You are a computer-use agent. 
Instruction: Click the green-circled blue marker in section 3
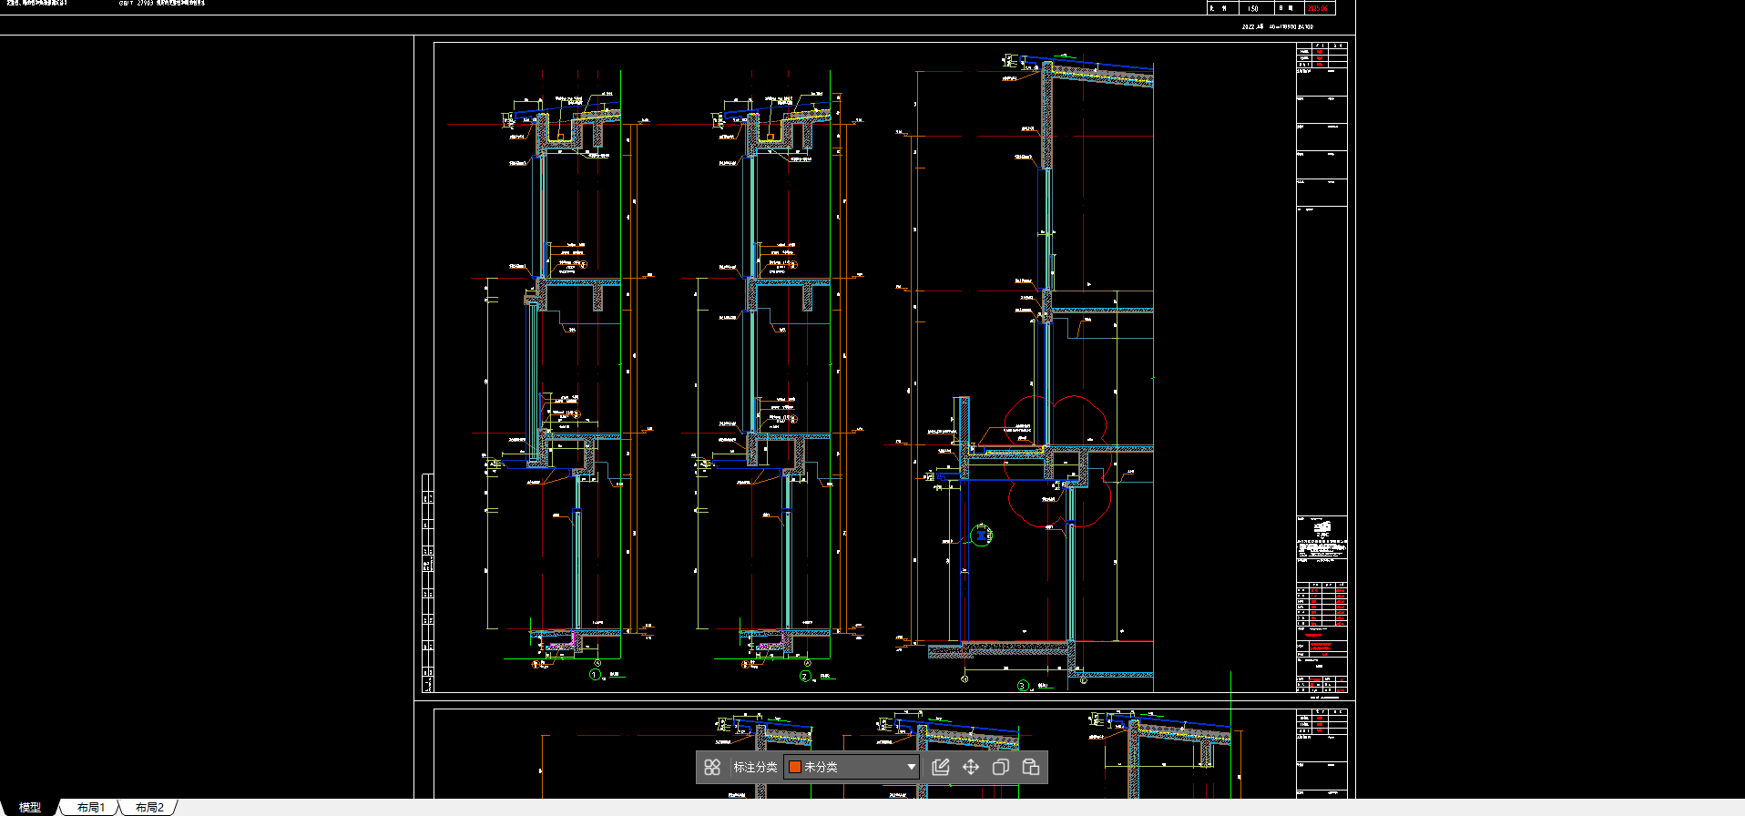coord(981,535)
